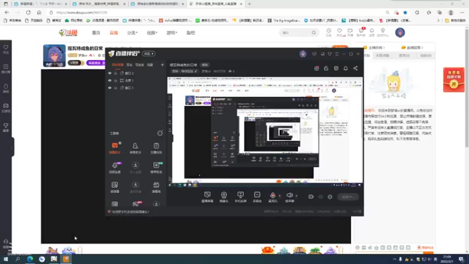This screenshot has height=264, width=469.
Task: Open the 分类 dropdown in the Douyu nav
Action: 132,33
